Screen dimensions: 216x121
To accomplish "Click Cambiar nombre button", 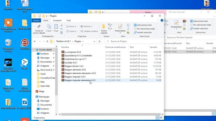I will click(89, 31).
